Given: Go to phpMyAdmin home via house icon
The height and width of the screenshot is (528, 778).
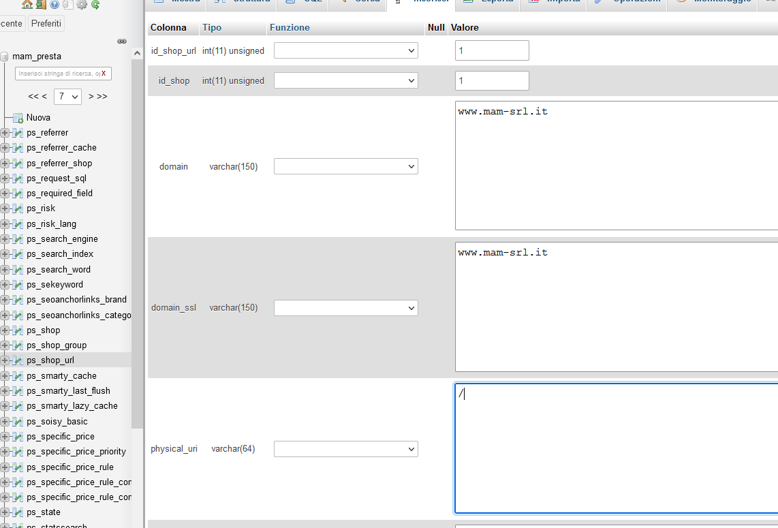Looking at the screenshot, I should (27, 5).
